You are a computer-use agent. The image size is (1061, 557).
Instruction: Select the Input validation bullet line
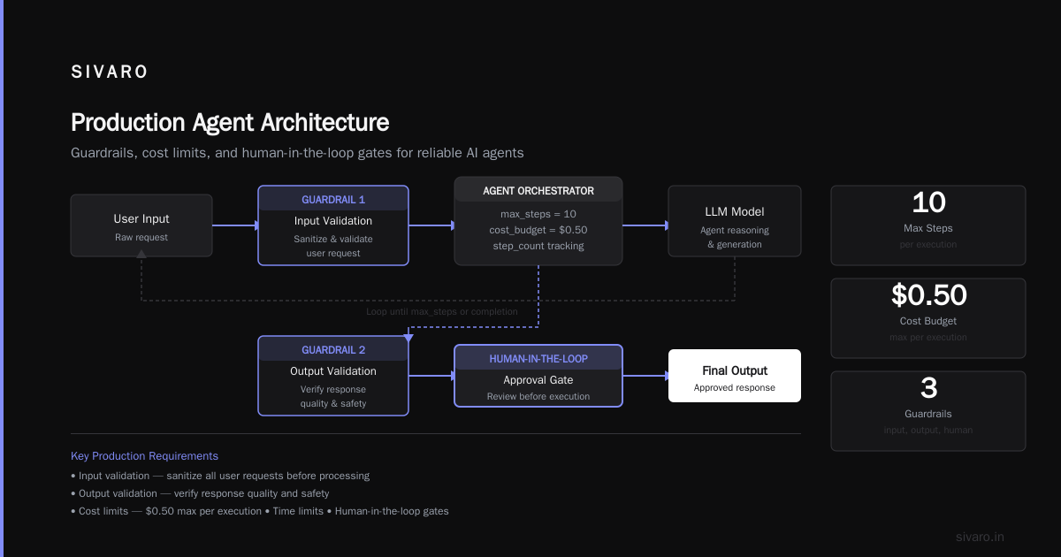pyautogui.click(x=220, y=476)
